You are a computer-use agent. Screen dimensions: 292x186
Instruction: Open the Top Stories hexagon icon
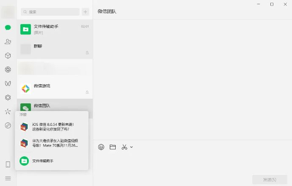[8, 97]
